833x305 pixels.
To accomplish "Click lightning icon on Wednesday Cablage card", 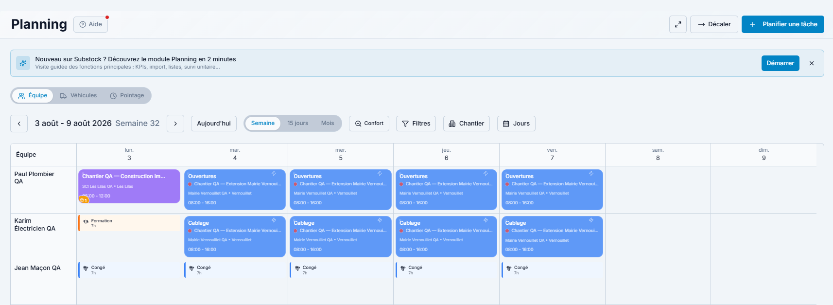I will click(x=380, y=220).
